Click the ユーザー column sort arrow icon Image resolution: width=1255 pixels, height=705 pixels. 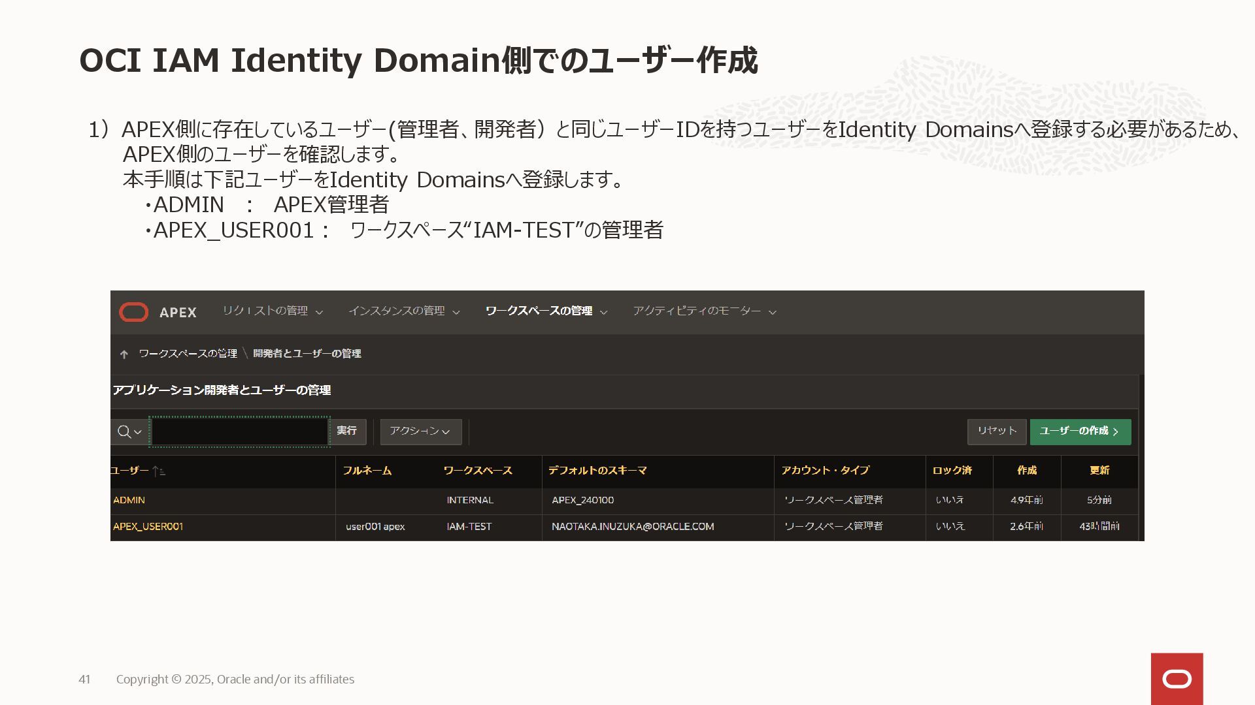[x=158, y=471]
